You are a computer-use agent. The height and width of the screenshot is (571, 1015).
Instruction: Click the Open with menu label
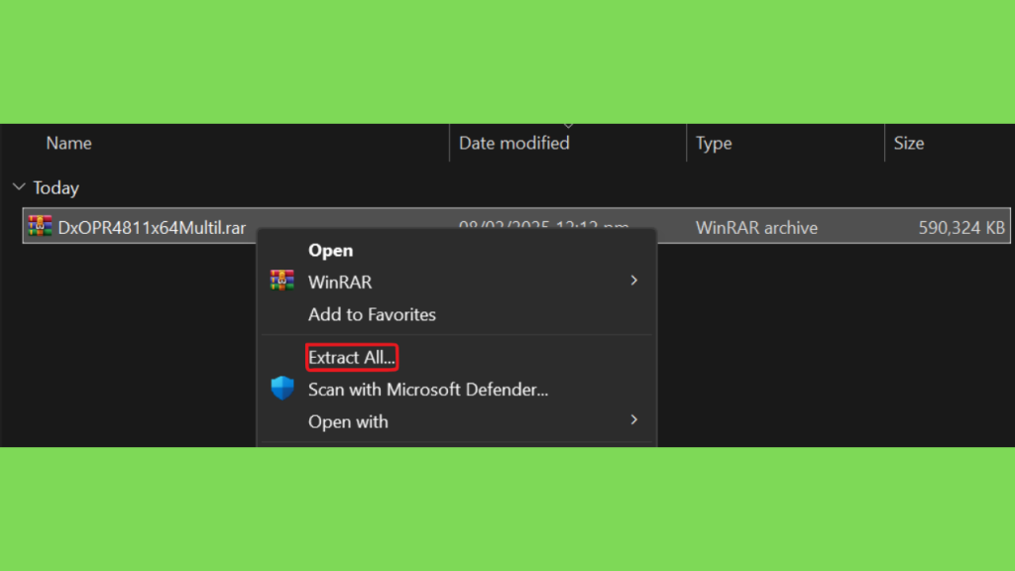click(348, 422)
